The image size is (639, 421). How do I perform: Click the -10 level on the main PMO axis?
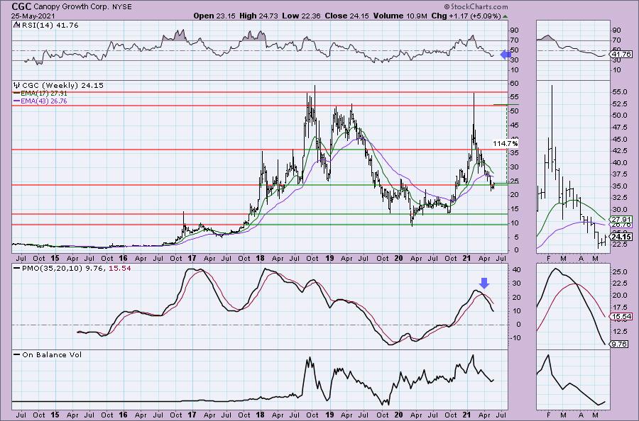pyautogui.click(x=516, y=337)
